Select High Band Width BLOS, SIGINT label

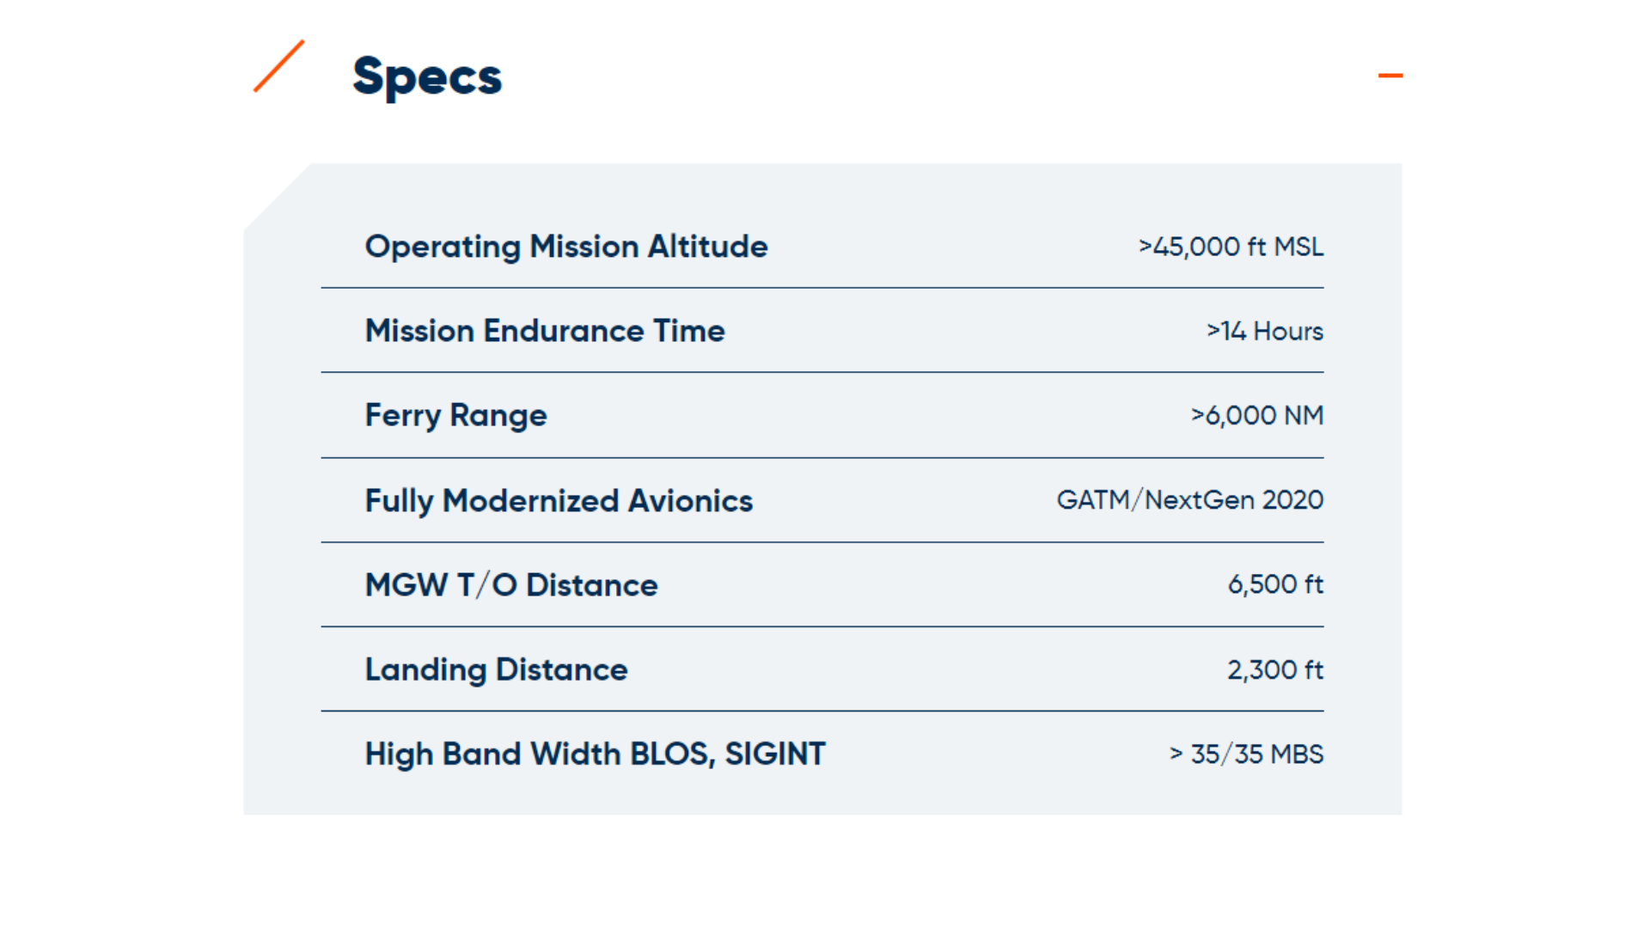click(595, 754)
